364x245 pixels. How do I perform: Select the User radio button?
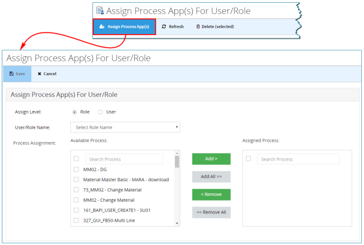coord(100,112)
